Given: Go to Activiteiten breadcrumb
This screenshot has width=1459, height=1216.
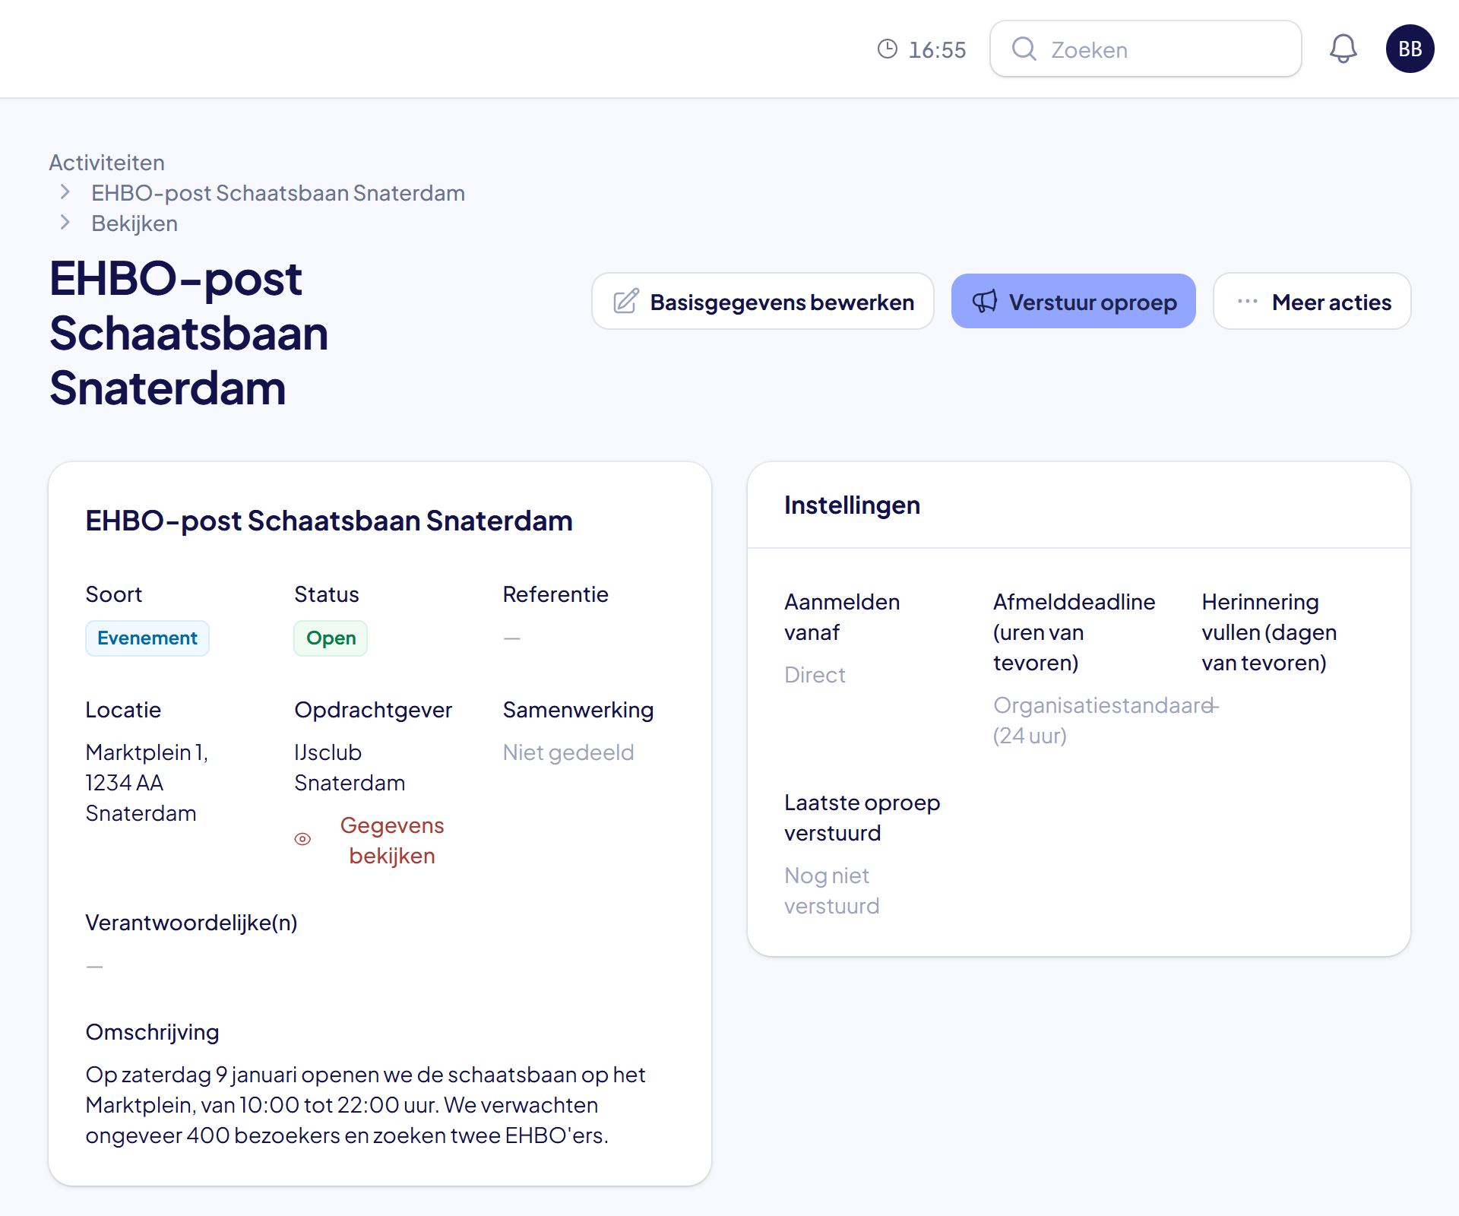Looking at the screenshot, I should coord(107,163).
